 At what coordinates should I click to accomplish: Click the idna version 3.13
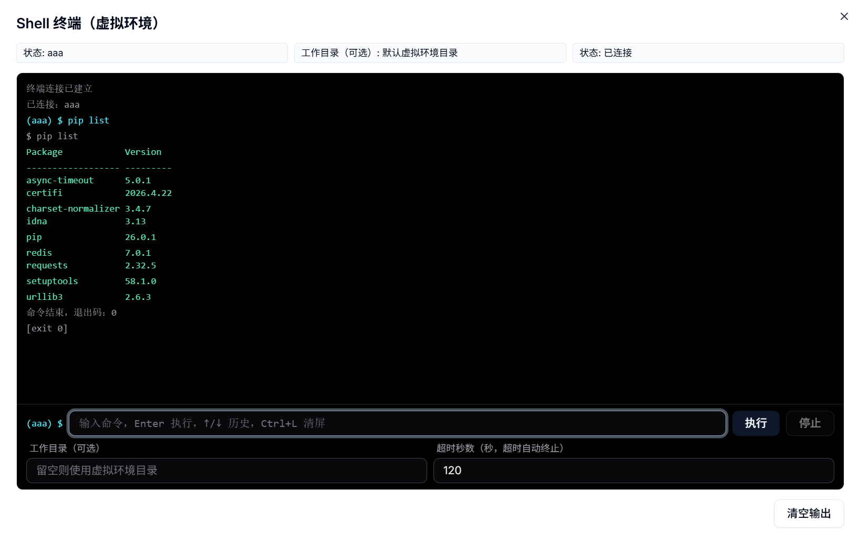click(135, 221)
